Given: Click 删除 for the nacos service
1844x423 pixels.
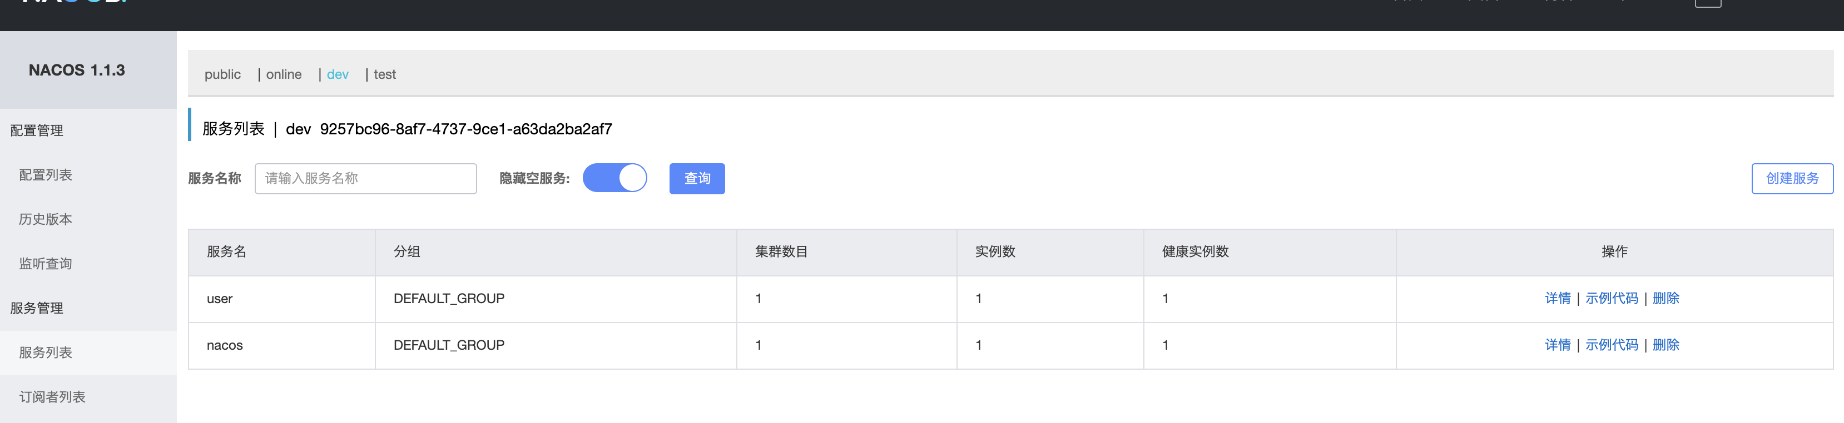Looking at the screenshot, I should pyautogui.click(x=1665, y=345).
